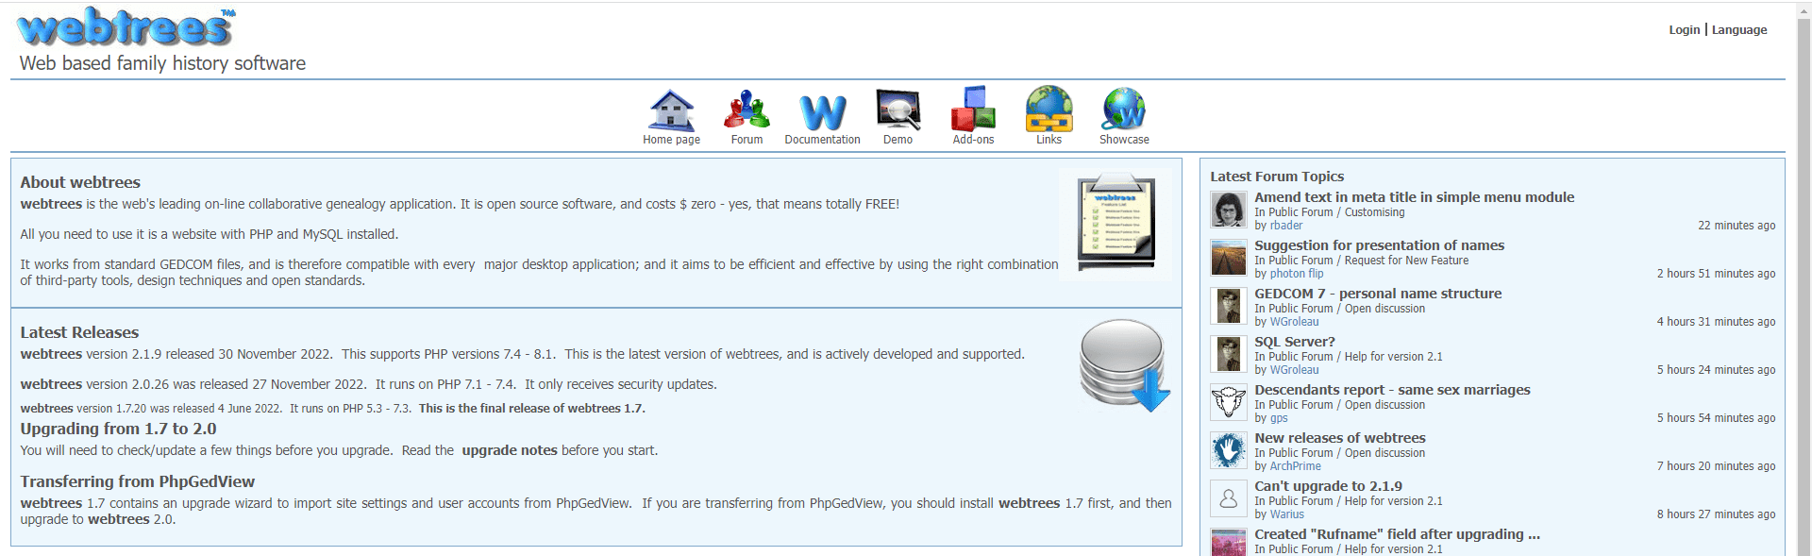Open the Showcase globe icon
The image size is (1812, 556).
pyautogui.click(x=1124, y=110)
